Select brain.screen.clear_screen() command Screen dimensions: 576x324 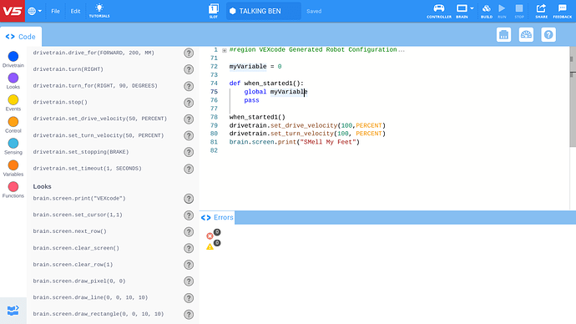(x=76, y=248)
